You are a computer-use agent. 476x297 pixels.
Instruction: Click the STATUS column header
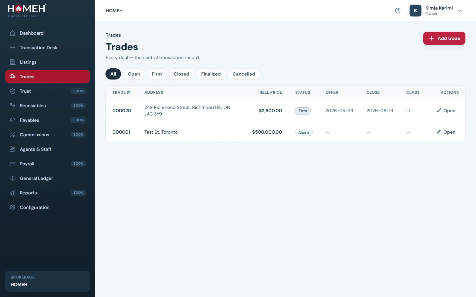point(303,92)
